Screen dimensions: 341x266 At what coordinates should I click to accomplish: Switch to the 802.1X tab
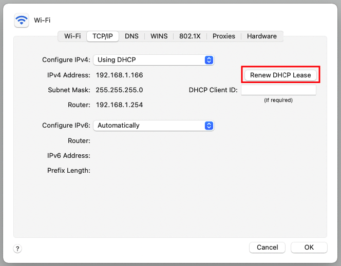coord(190,36)
